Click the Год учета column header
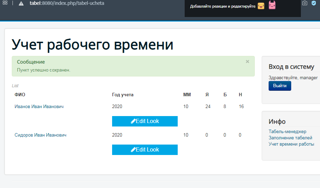 (x=123, y=95)
